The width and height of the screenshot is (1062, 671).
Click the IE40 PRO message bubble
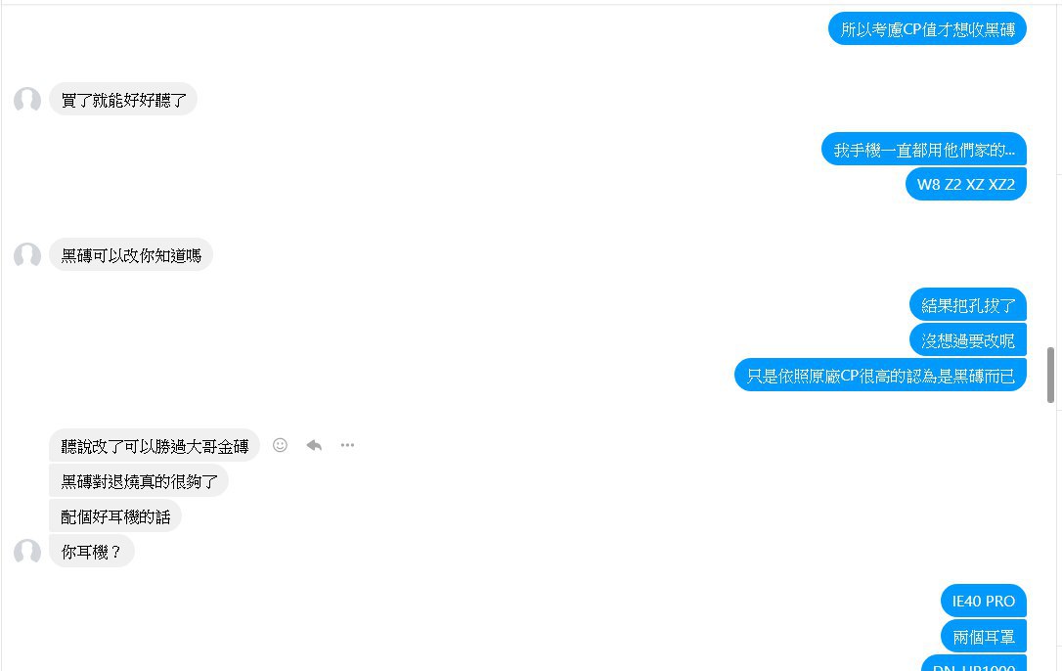[984, 602]
